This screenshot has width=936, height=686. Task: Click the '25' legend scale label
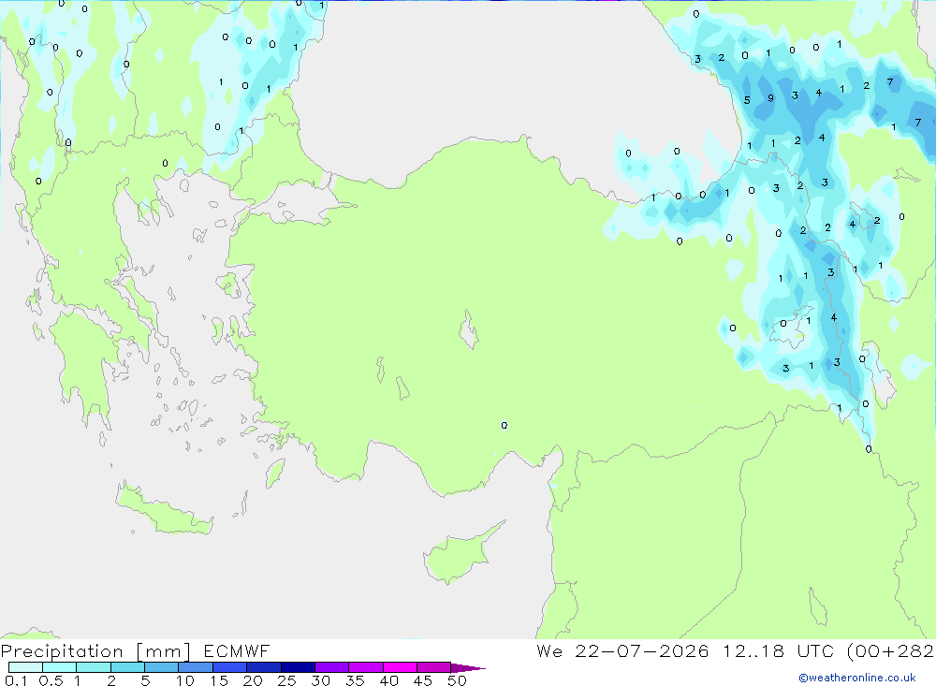pos(286,680)
